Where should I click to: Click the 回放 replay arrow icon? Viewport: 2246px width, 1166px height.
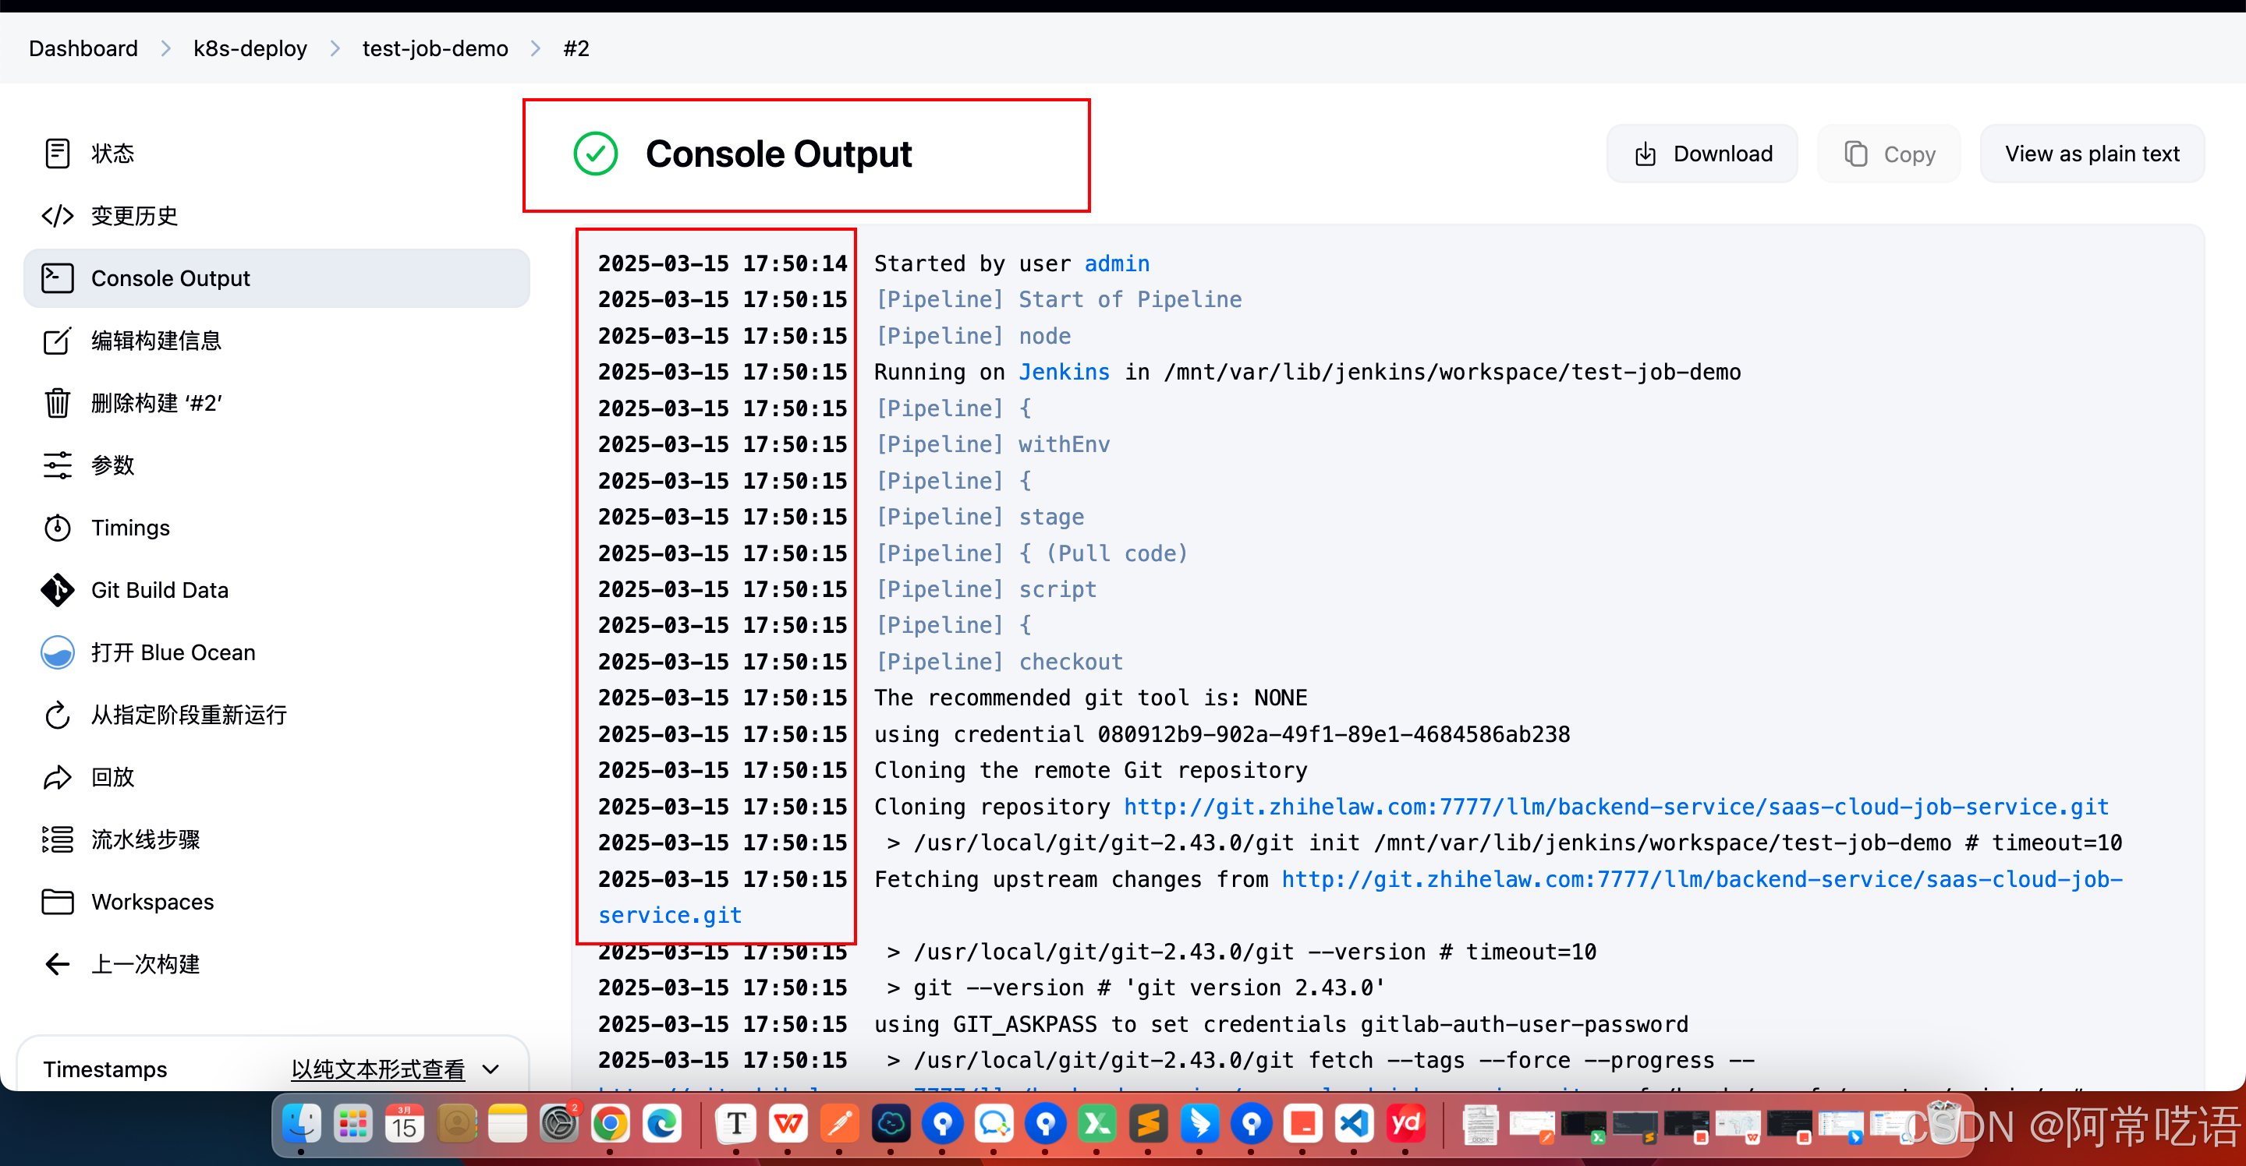(58, 777)
